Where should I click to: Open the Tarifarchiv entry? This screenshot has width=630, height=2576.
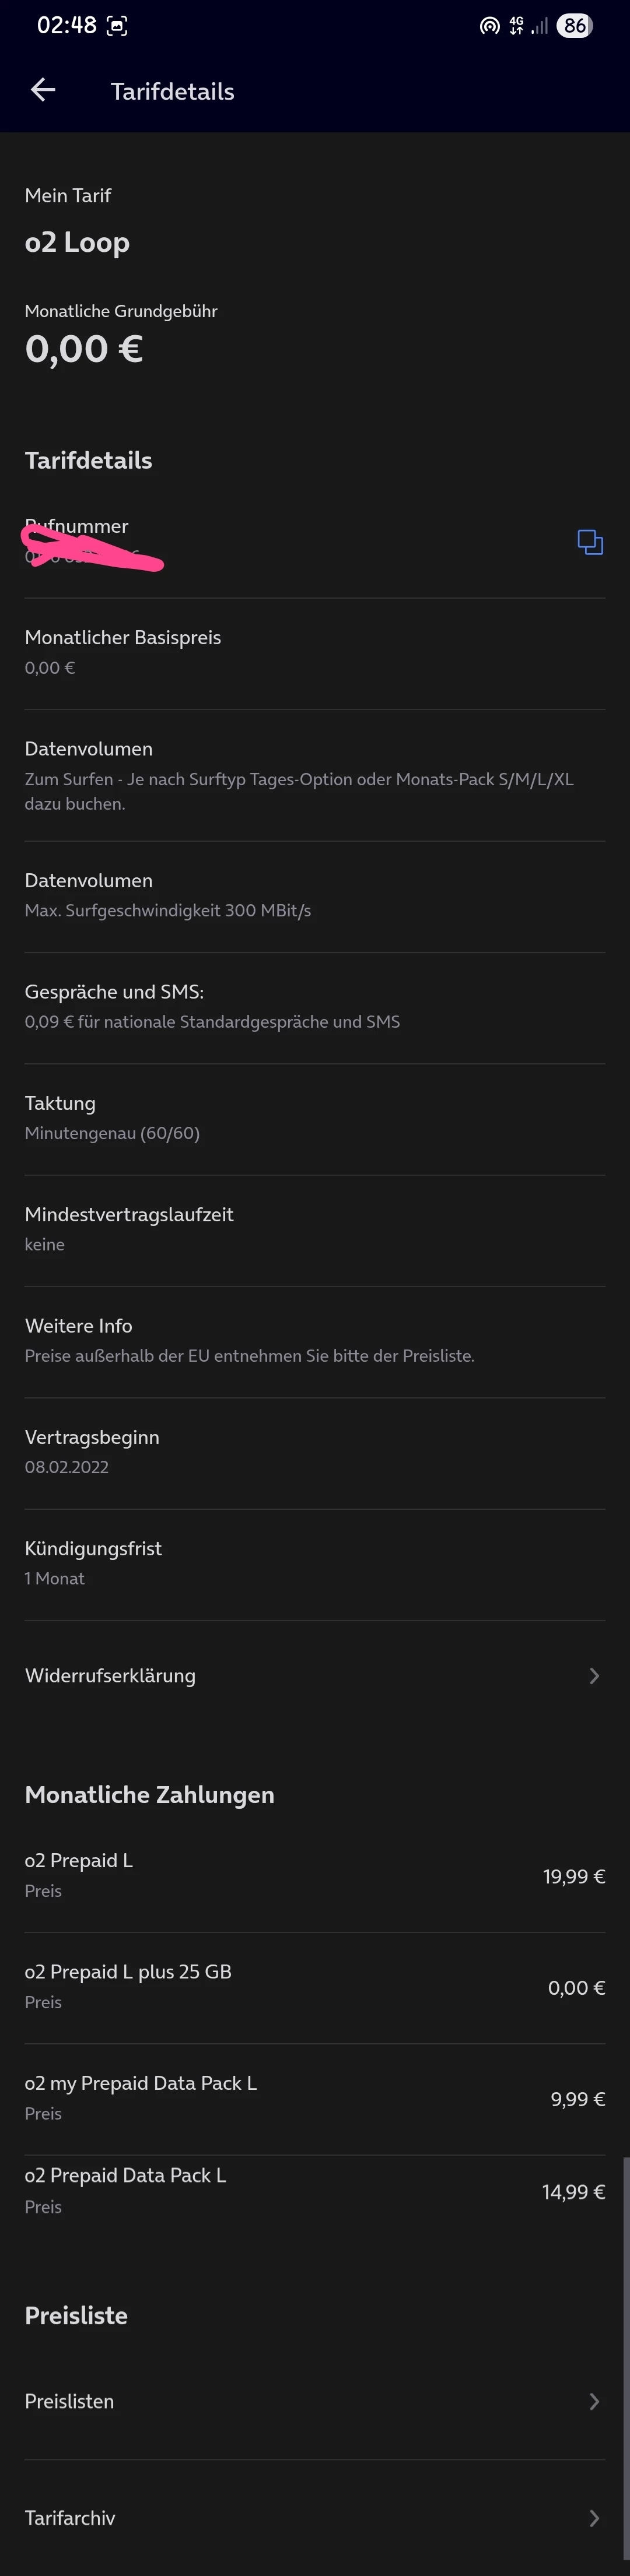tap(70, 2518)
